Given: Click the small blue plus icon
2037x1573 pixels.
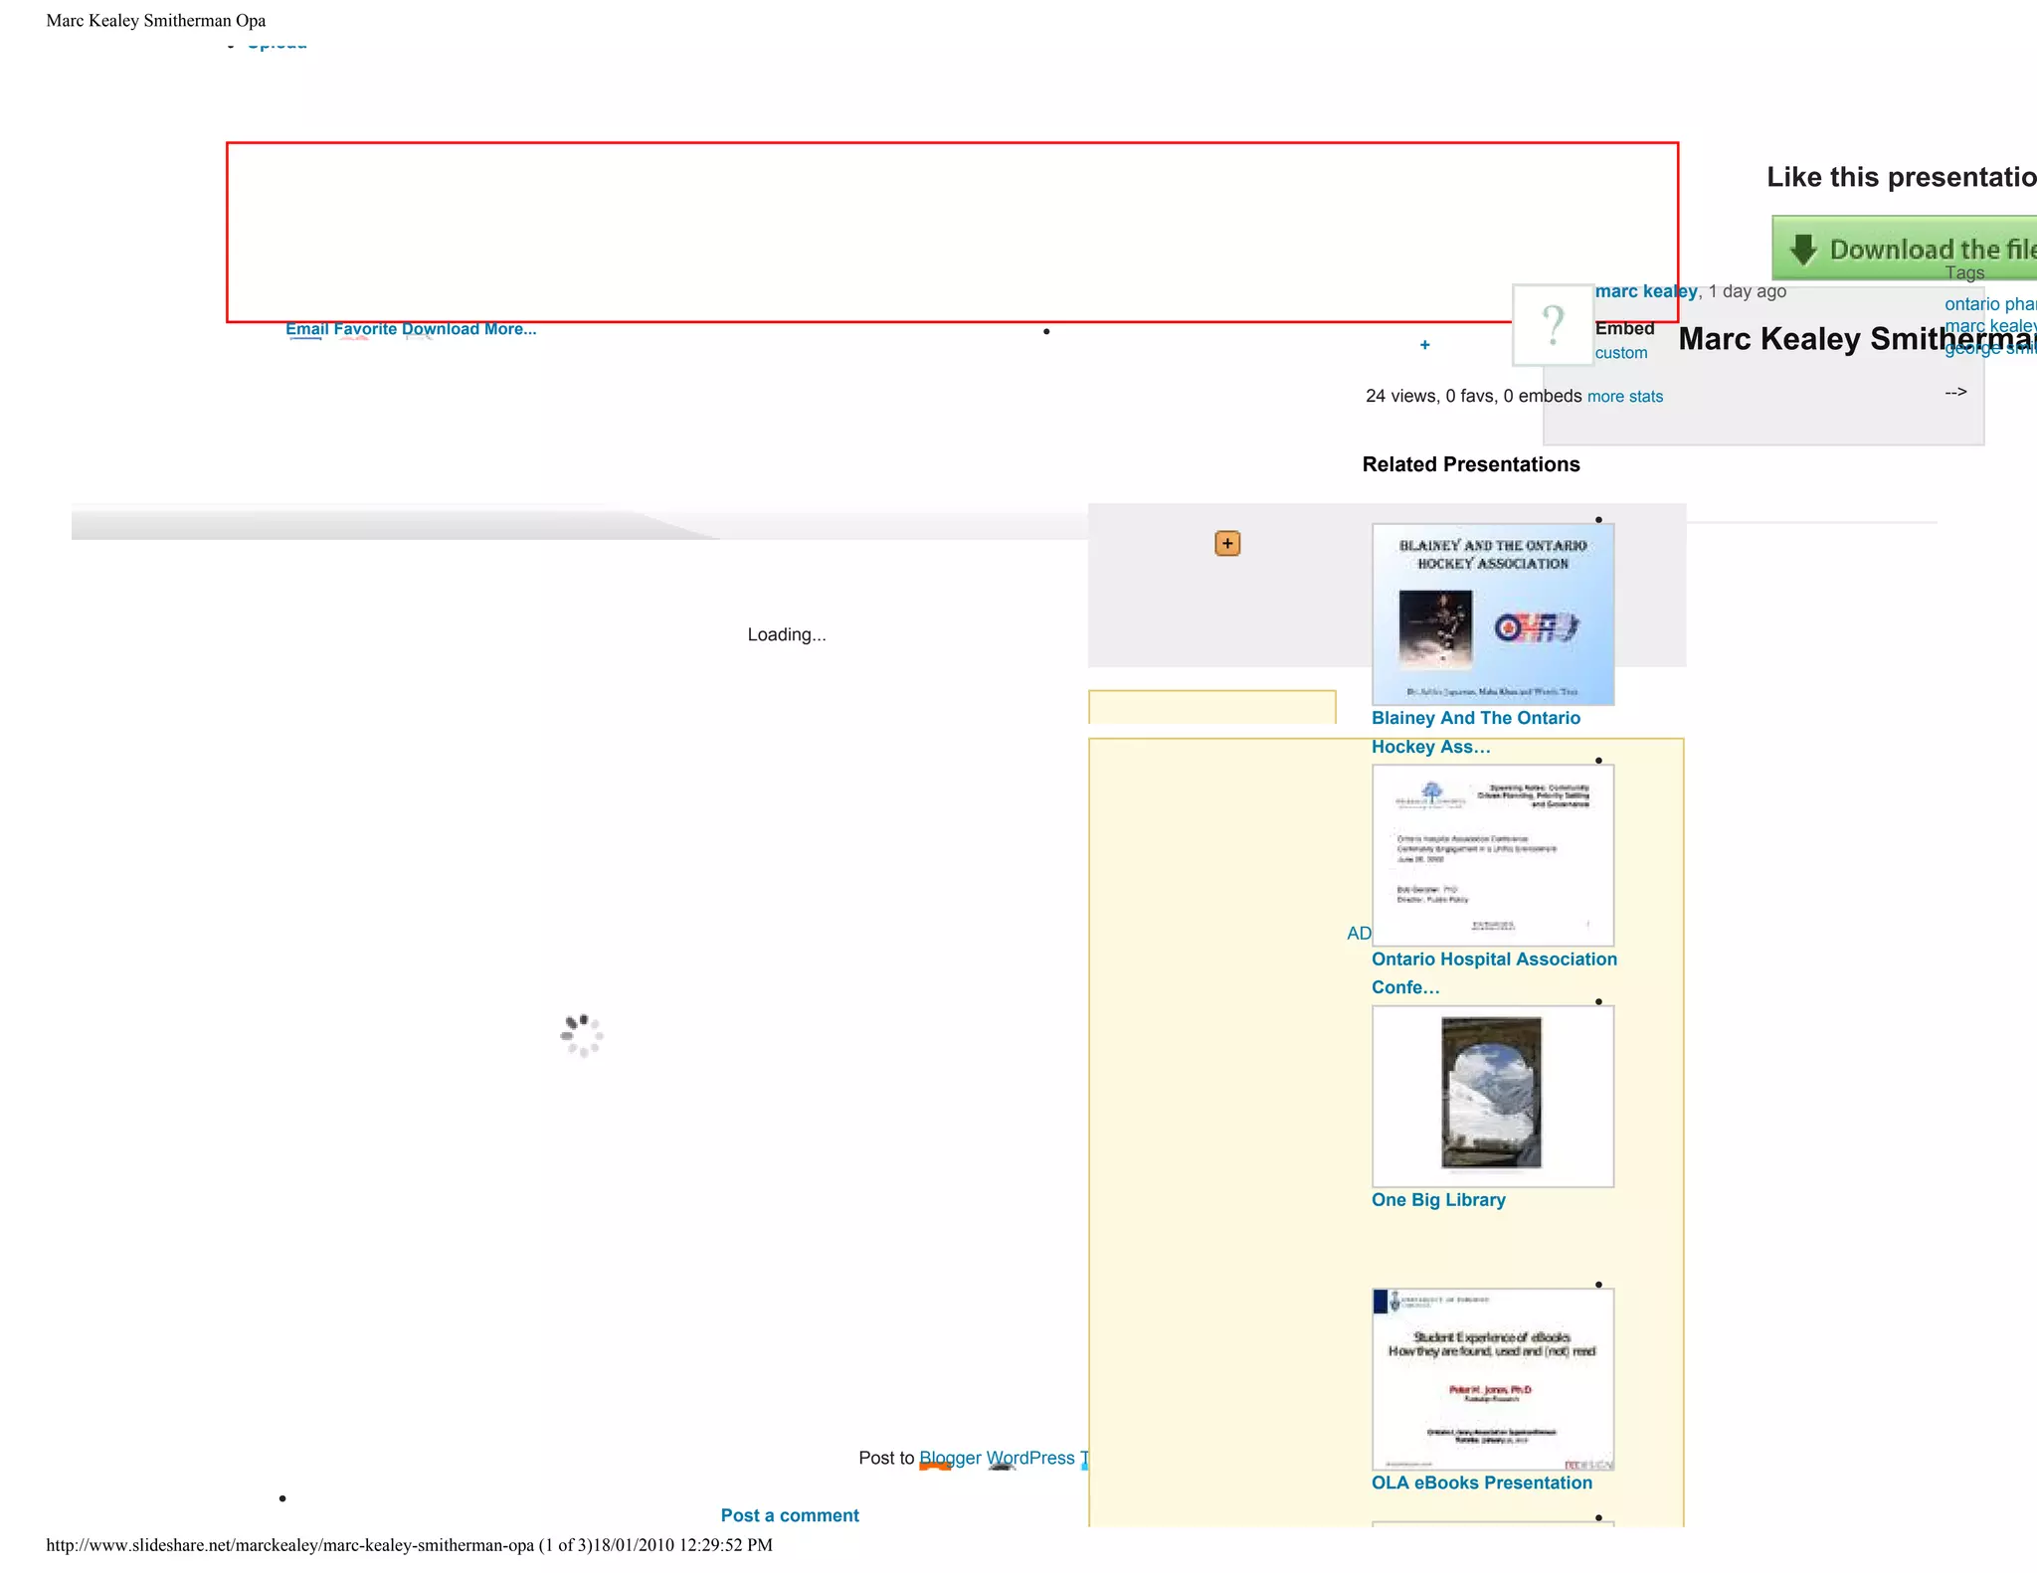Looking at the screenshot, I should pyautogui.click(x=1424, y=345).
